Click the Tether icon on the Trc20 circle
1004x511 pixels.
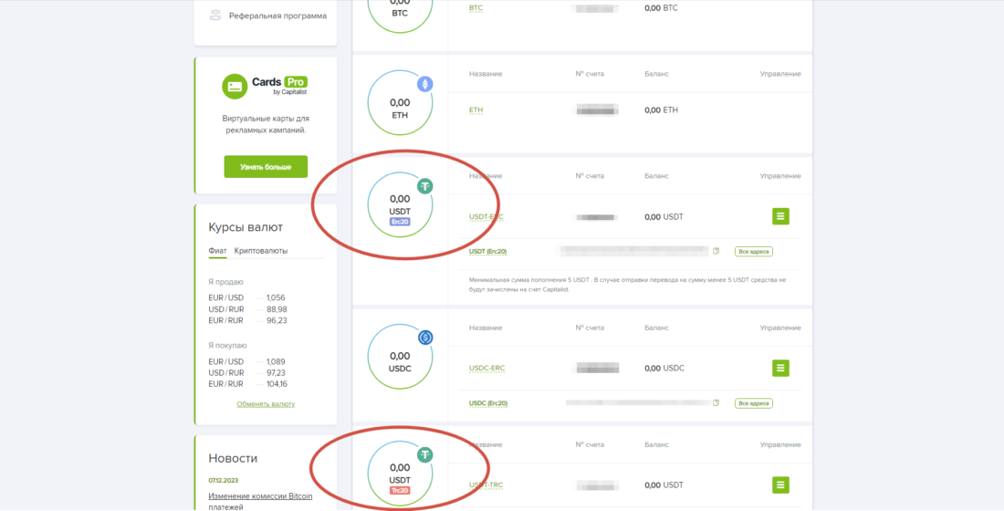point(425,454)
